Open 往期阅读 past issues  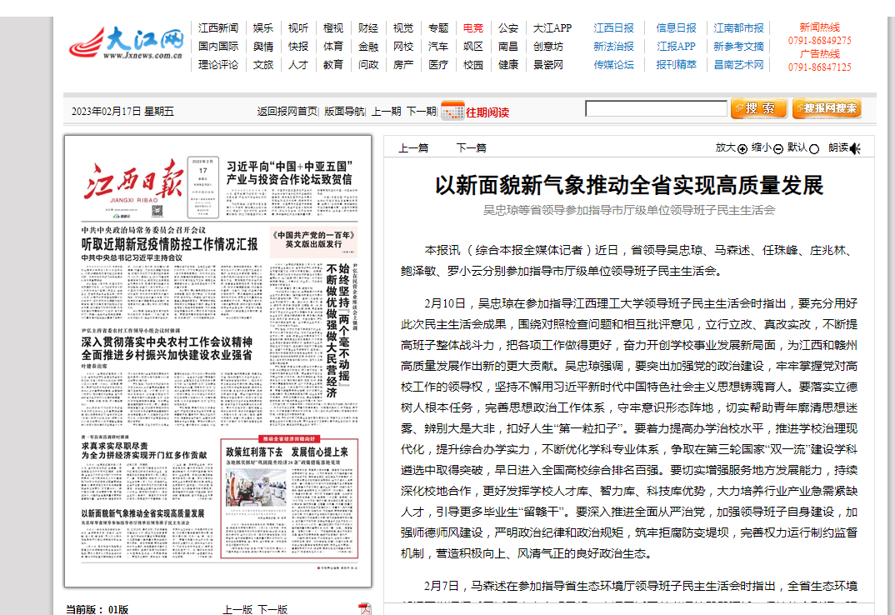tap(487, 112)
